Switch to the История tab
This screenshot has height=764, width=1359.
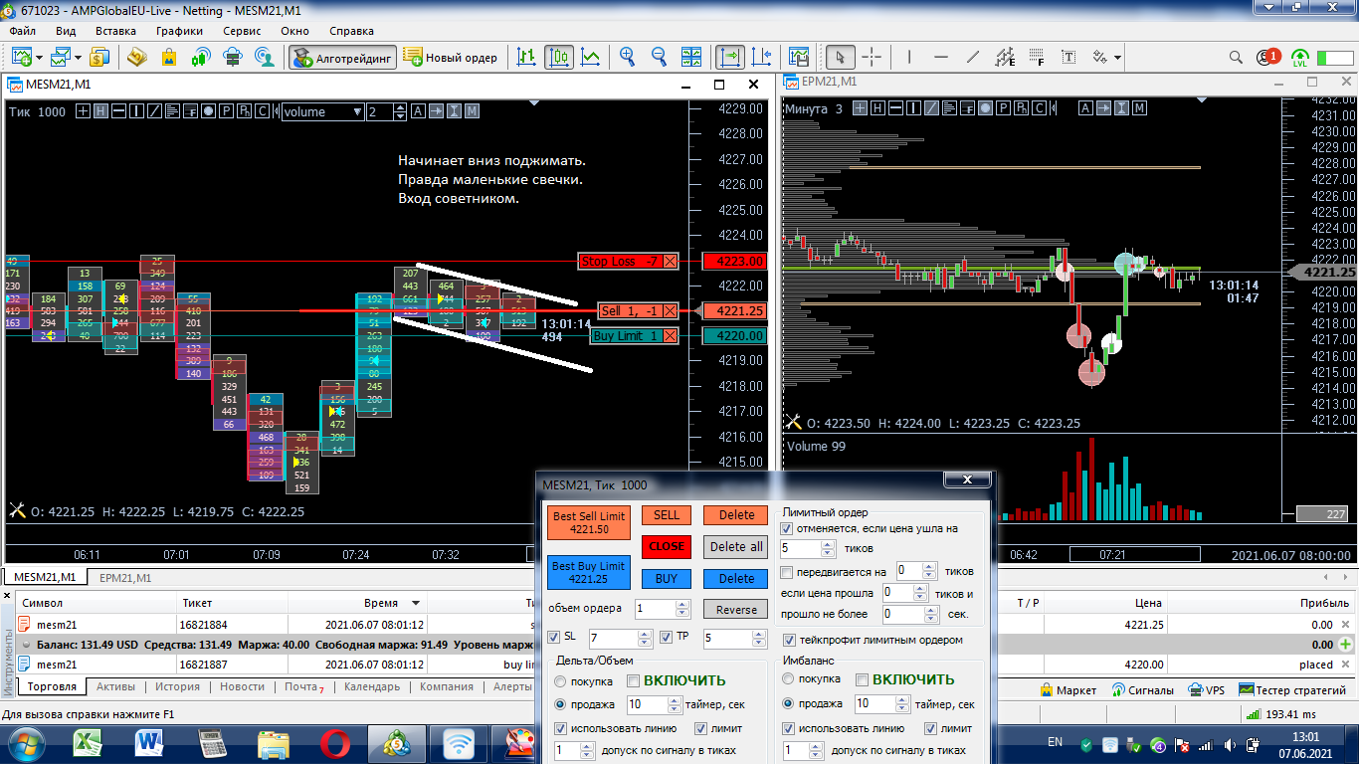click(x=177, y=686)
